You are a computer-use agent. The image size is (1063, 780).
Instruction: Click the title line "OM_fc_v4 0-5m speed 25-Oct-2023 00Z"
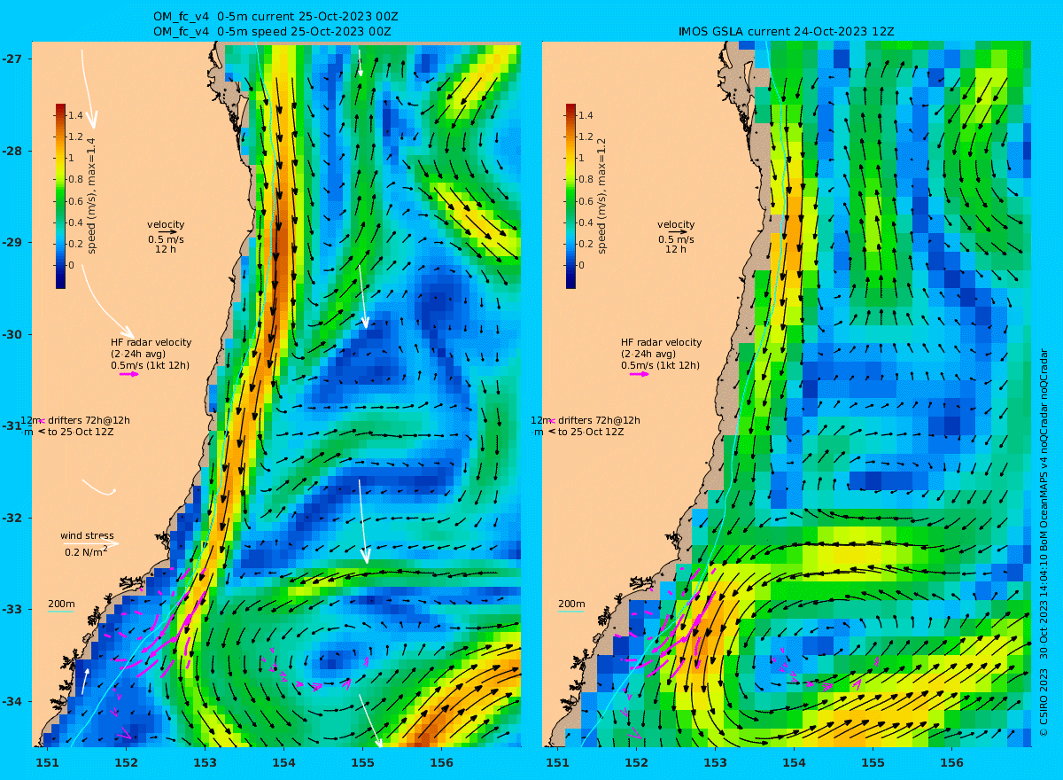(x=272, y=31)
